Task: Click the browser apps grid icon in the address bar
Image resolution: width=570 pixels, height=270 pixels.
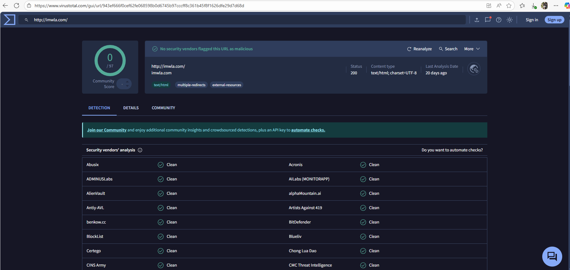Action: click(x=489, y=6)
